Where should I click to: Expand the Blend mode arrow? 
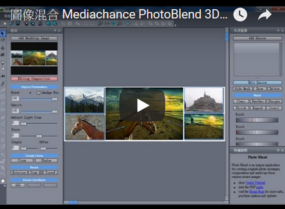(30, 93)
